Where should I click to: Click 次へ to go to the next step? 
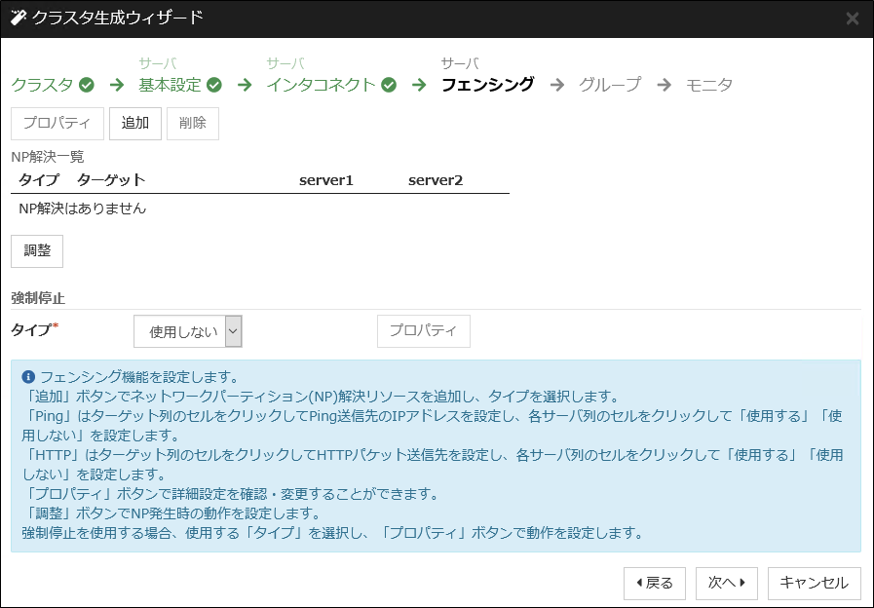click(x=726, y=584)
